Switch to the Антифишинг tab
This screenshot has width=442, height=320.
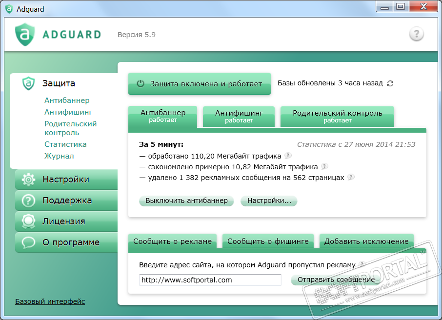(239, 117)
